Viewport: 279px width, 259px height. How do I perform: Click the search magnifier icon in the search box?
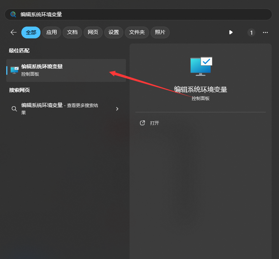coord(13,14)
